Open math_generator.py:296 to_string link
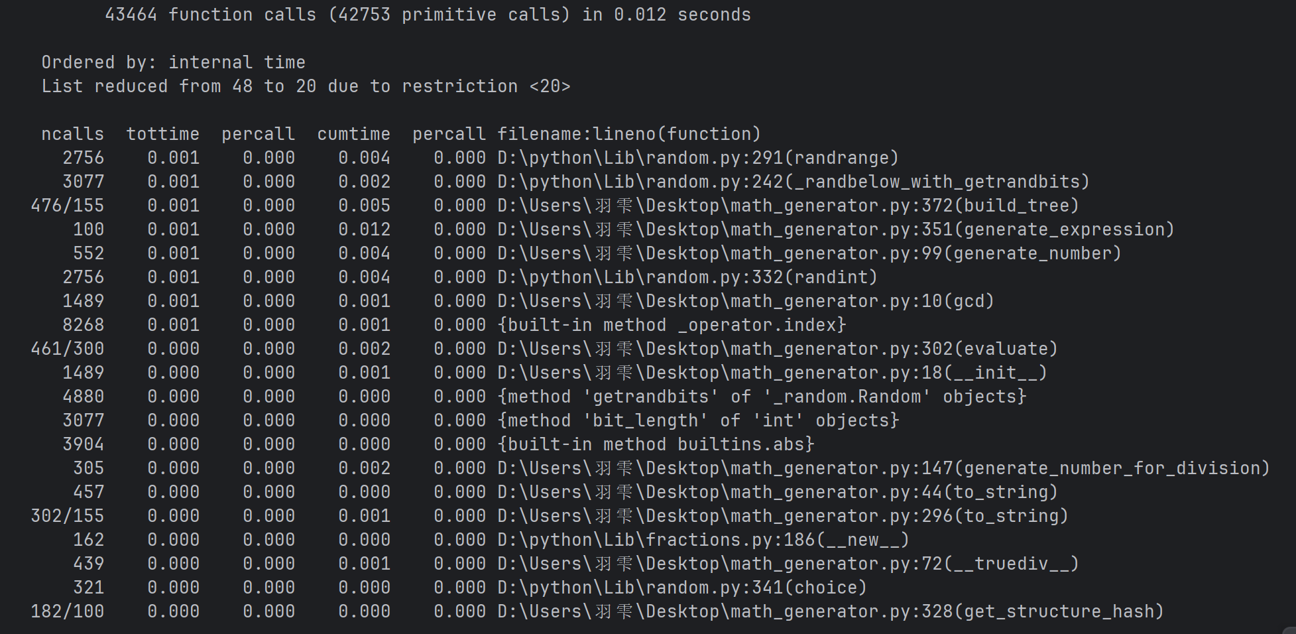The height and width of the screenshot is (634, 1296). [782, 516]
